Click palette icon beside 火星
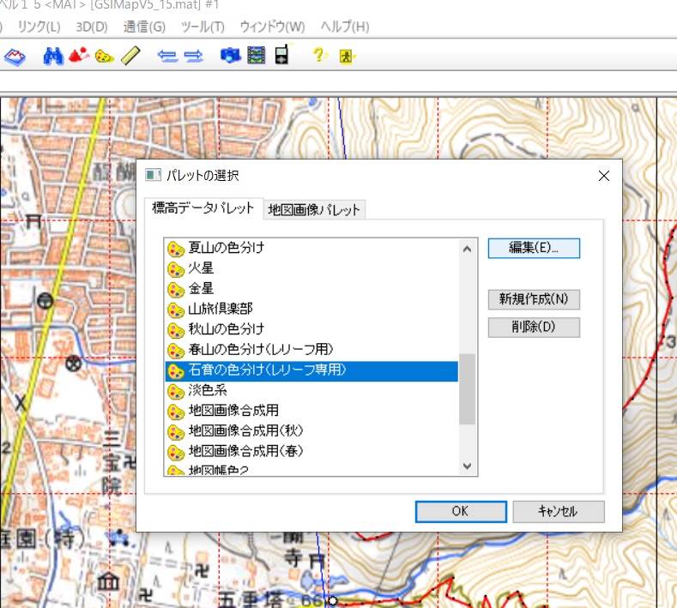This screenshot has width=677, height=608. (176, 269)
